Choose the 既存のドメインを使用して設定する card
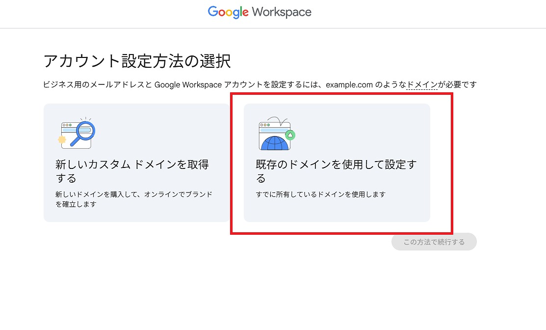Viewport: 546px width, 330px height. pos(337,163)
